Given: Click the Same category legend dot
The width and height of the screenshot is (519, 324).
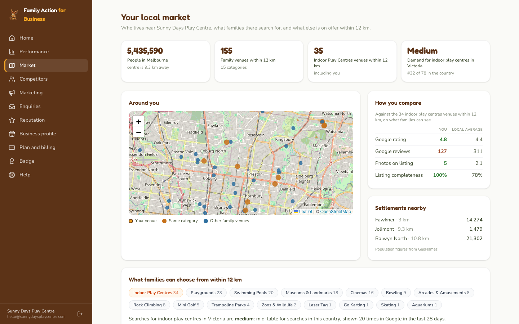Looking at the screenshot, I should pos(164,221).
